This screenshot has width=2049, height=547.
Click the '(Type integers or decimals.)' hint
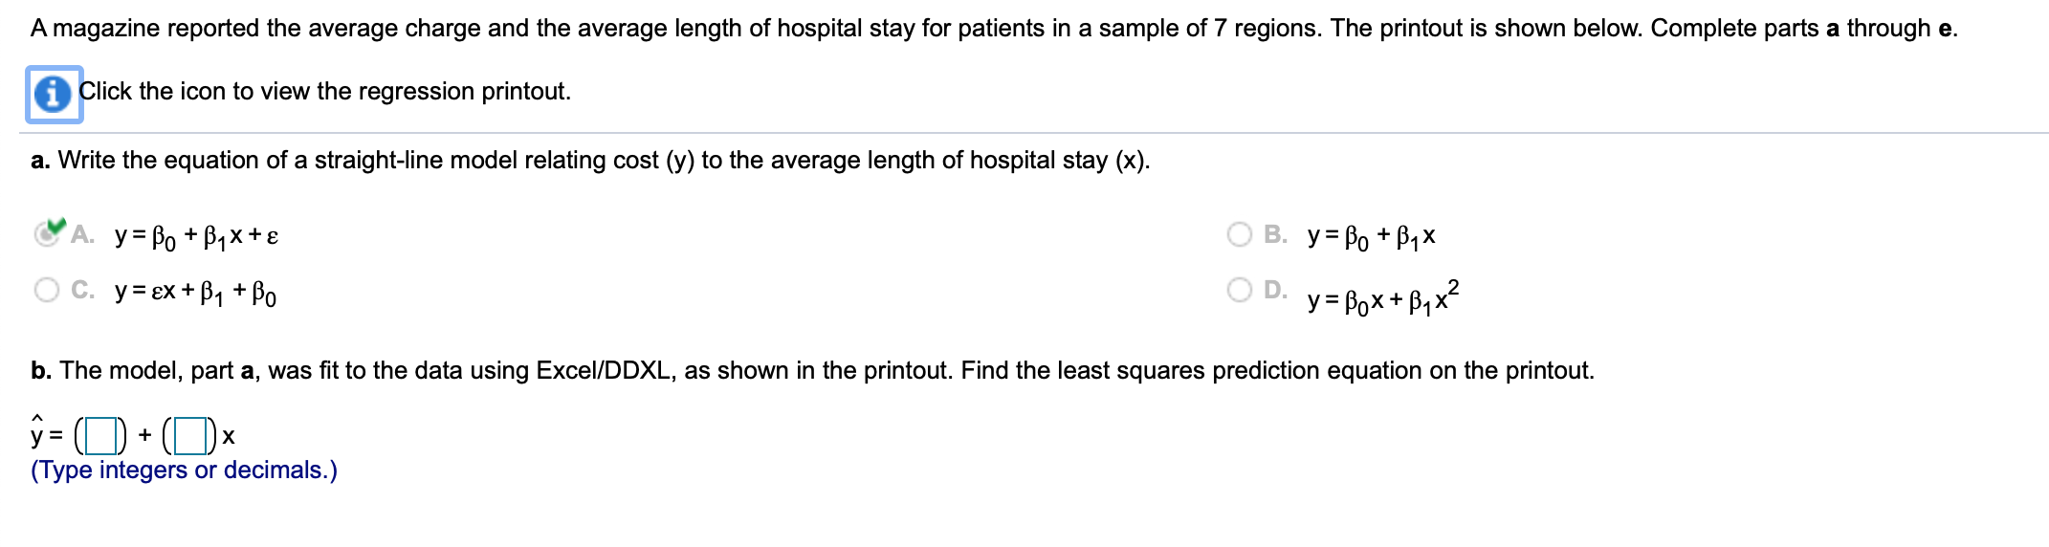[x=184, y=470]
